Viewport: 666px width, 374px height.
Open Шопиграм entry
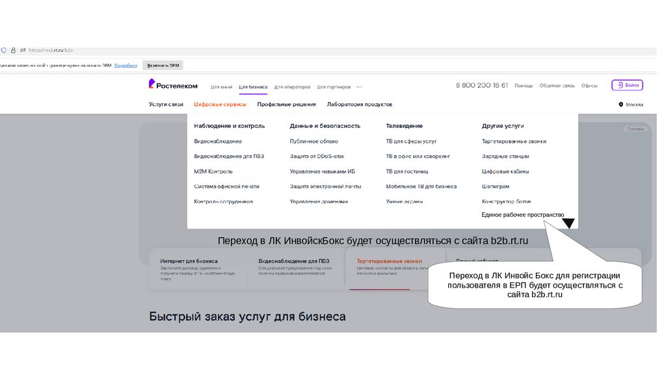click(495, 186)
